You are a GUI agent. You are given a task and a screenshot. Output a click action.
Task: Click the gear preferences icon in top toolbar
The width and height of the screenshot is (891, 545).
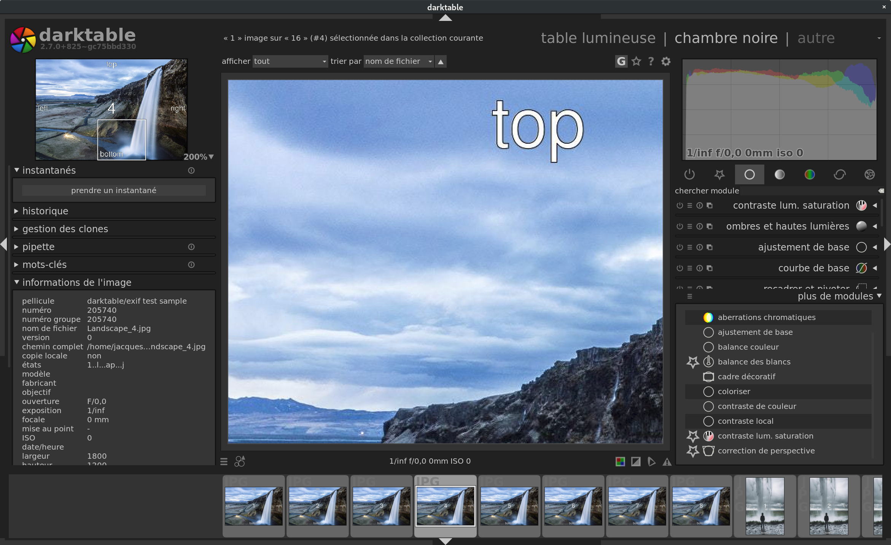pyautogui.click(x=666, y=61)
